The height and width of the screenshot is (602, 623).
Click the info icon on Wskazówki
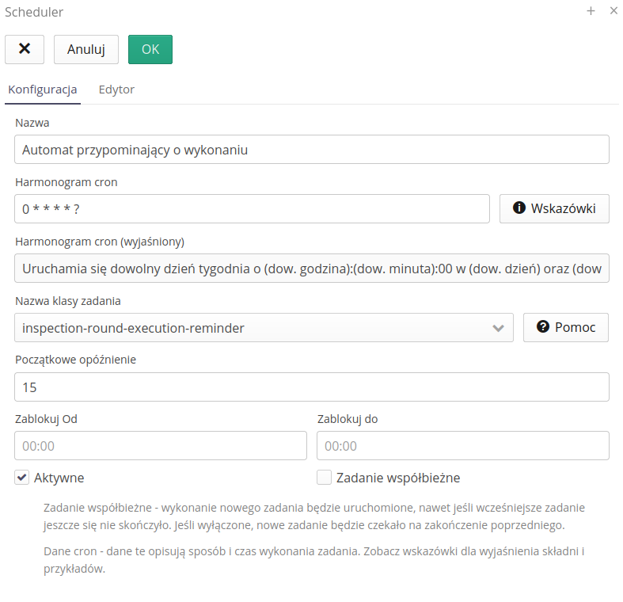pos(519,208)
